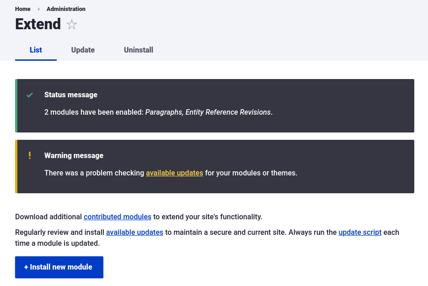
Task: Follow the yellow available updates link in warning
Action: click(174, 173)
